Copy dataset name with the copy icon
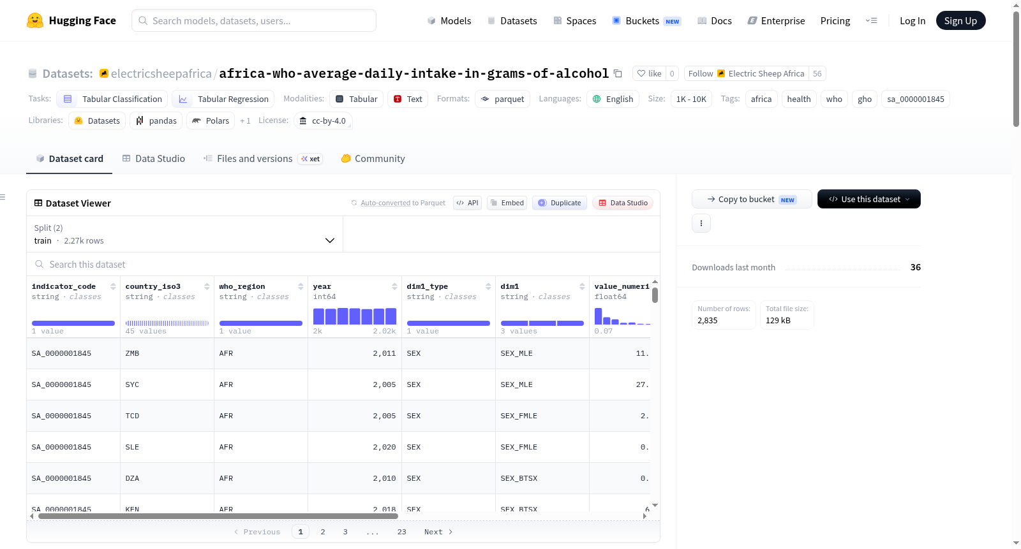The height and width of the screenshot is (549, 1021). click(x=618, y=73)
